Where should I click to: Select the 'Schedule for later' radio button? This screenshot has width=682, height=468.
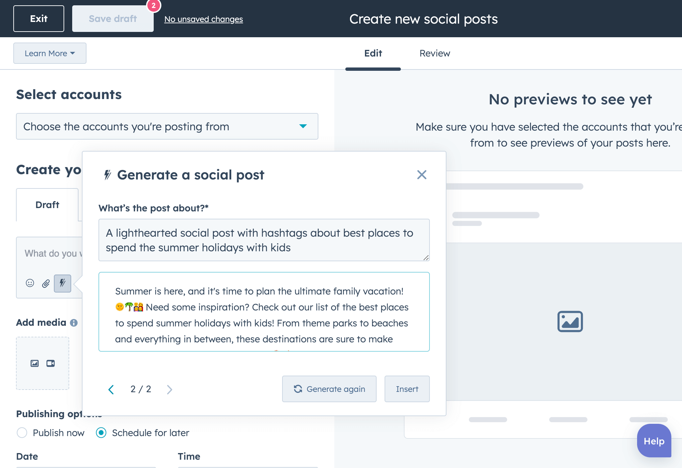[x=101, y=433]
